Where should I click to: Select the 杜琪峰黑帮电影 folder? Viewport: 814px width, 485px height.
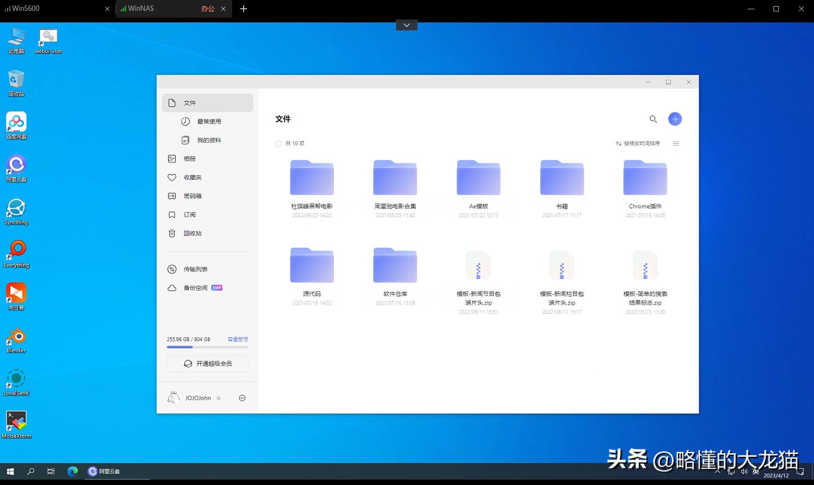[311, 177]
